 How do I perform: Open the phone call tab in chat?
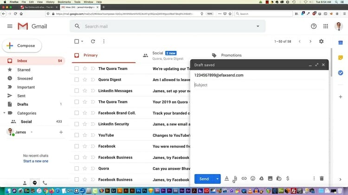[45, 183]
